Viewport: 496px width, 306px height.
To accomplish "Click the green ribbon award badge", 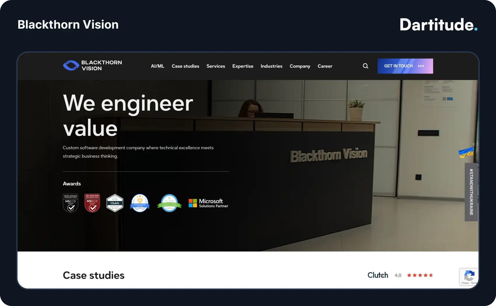I will [169, 203].
